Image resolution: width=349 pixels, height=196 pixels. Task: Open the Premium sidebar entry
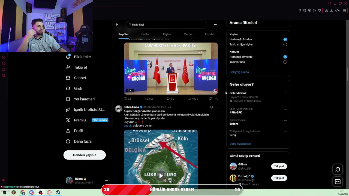(x=87, y=120)
